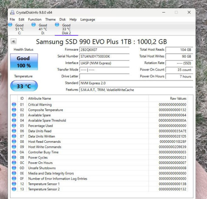The height and width of the screenshot is (199, 207).
Task: Click the empty Drive Letter field
Action: (x=104, y=77)
